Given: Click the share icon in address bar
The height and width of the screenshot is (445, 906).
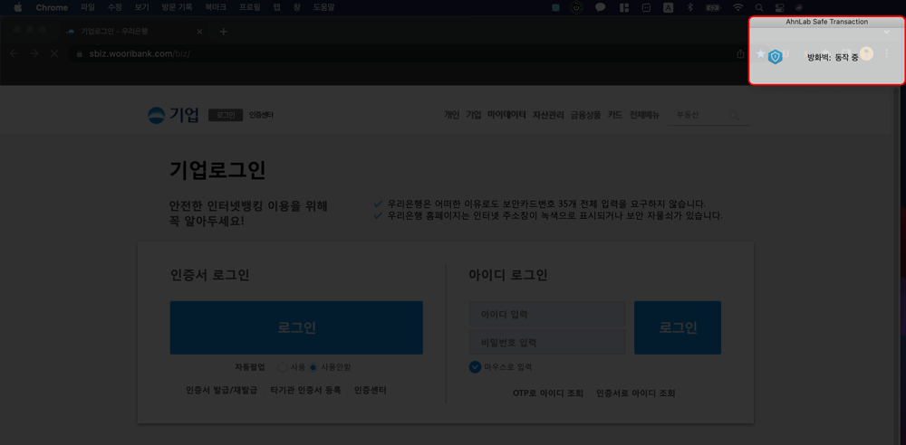Looking at the screenshot, I should point(741,53).
